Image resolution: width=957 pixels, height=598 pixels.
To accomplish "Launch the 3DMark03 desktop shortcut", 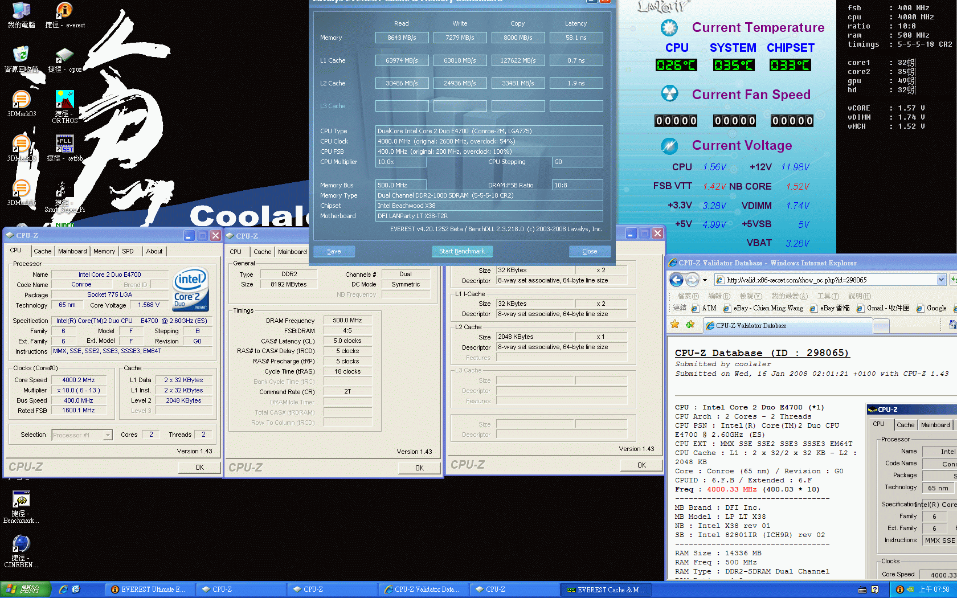I will (21, 104).
